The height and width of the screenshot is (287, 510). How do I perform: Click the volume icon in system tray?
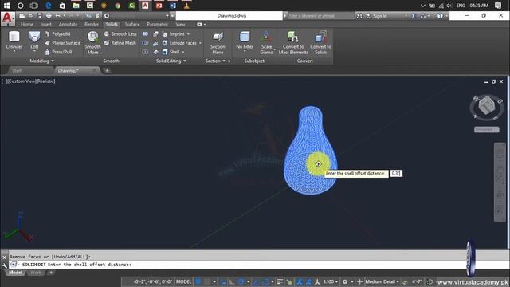pyautogui.click(x=449, y=6)
